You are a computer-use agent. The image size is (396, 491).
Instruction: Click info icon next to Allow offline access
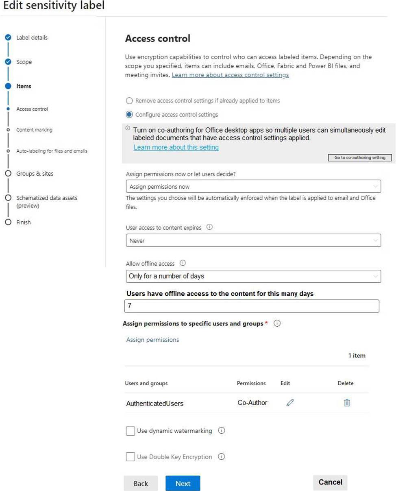pos(183,263)
